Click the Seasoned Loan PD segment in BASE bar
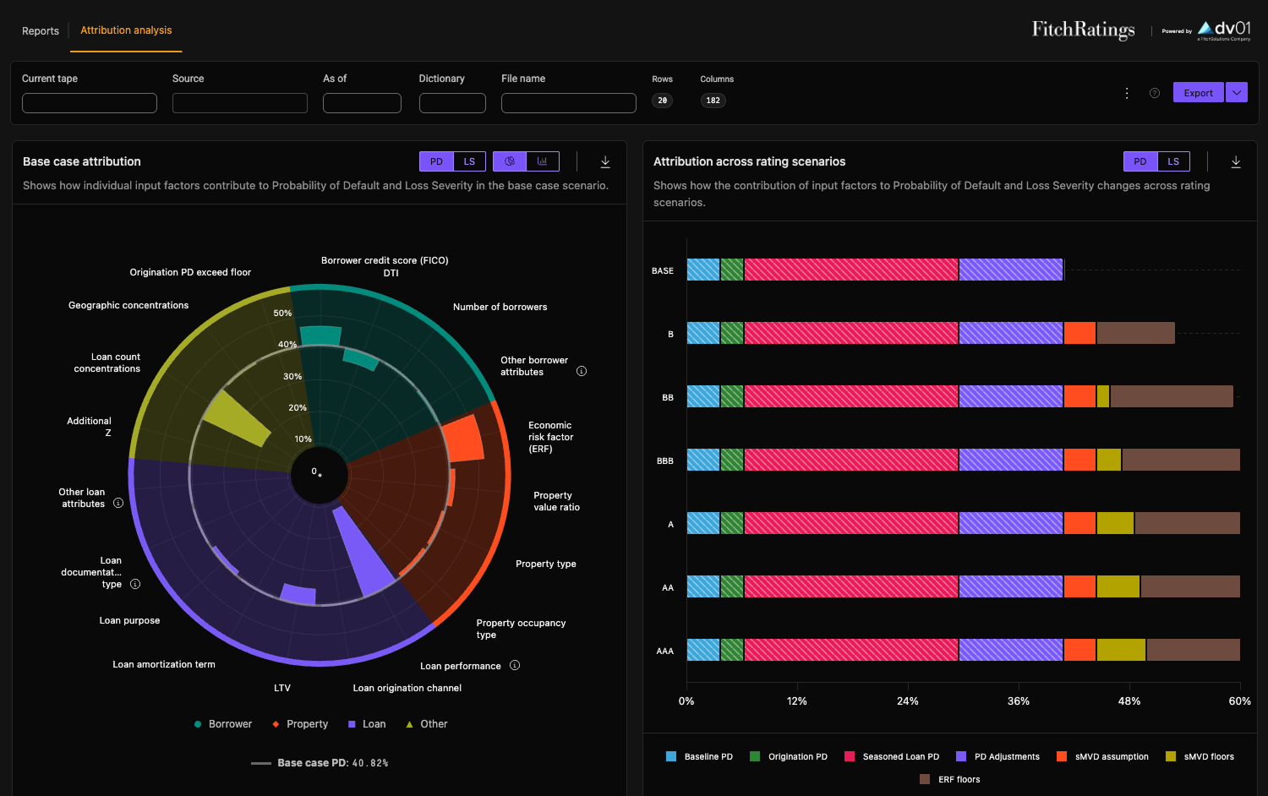1268x796 pixels. click(x=851, y=270)
